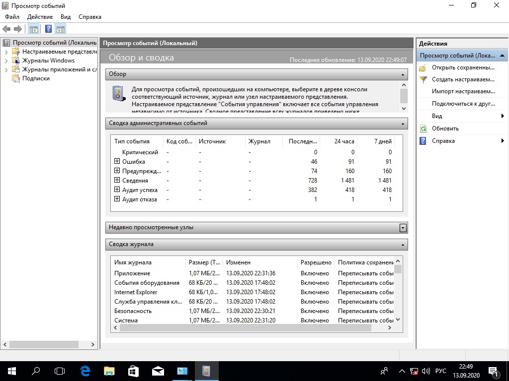Open File Explorer from the taskbar

click(x=109, y=371)
